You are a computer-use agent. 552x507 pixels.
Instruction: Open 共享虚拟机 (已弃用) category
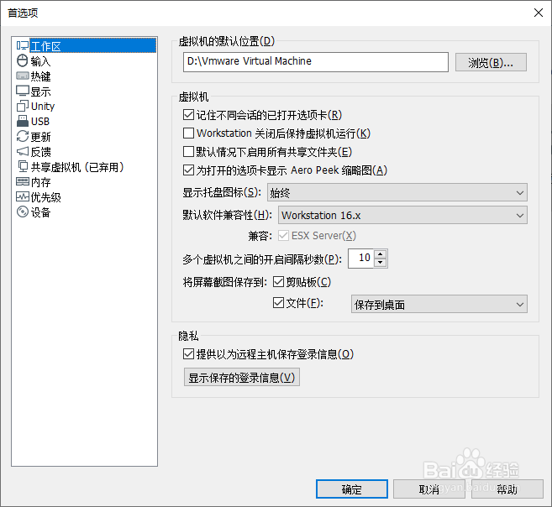coord(77,167)
